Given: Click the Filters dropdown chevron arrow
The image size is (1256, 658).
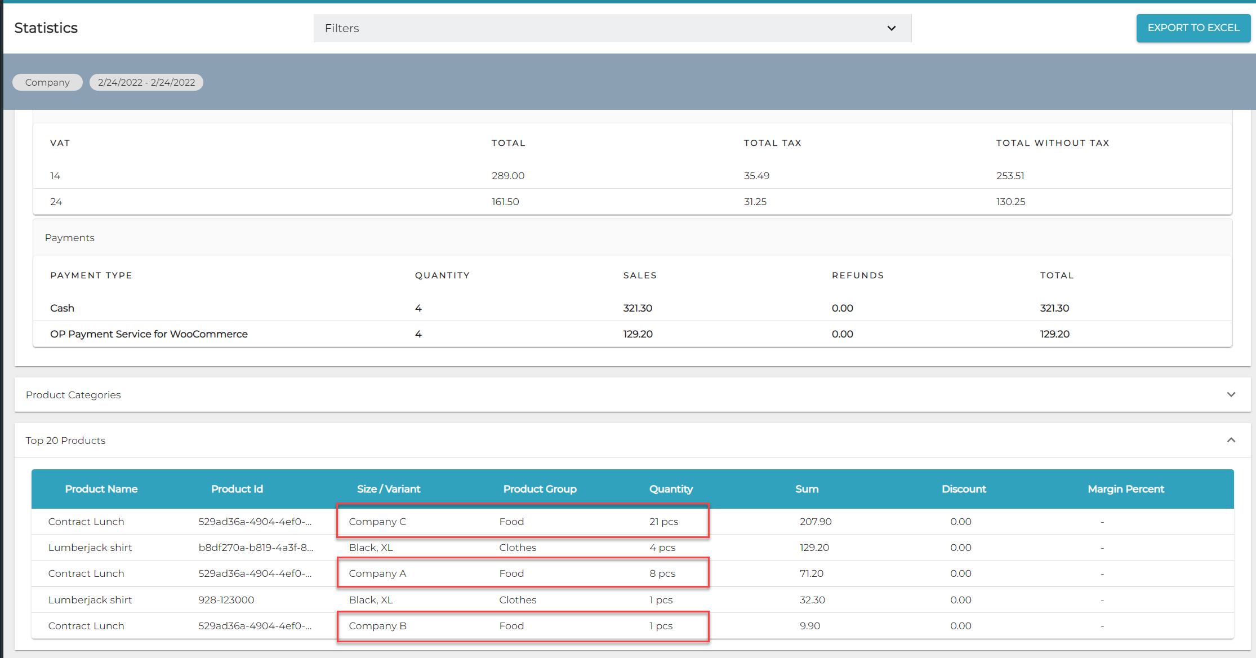Looking at the screenshot, I should point(891,28).
